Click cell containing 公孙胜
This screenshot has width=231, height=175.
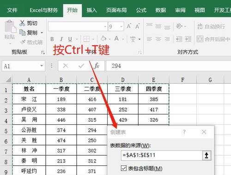pyautogui.click(x=29, y=130)
